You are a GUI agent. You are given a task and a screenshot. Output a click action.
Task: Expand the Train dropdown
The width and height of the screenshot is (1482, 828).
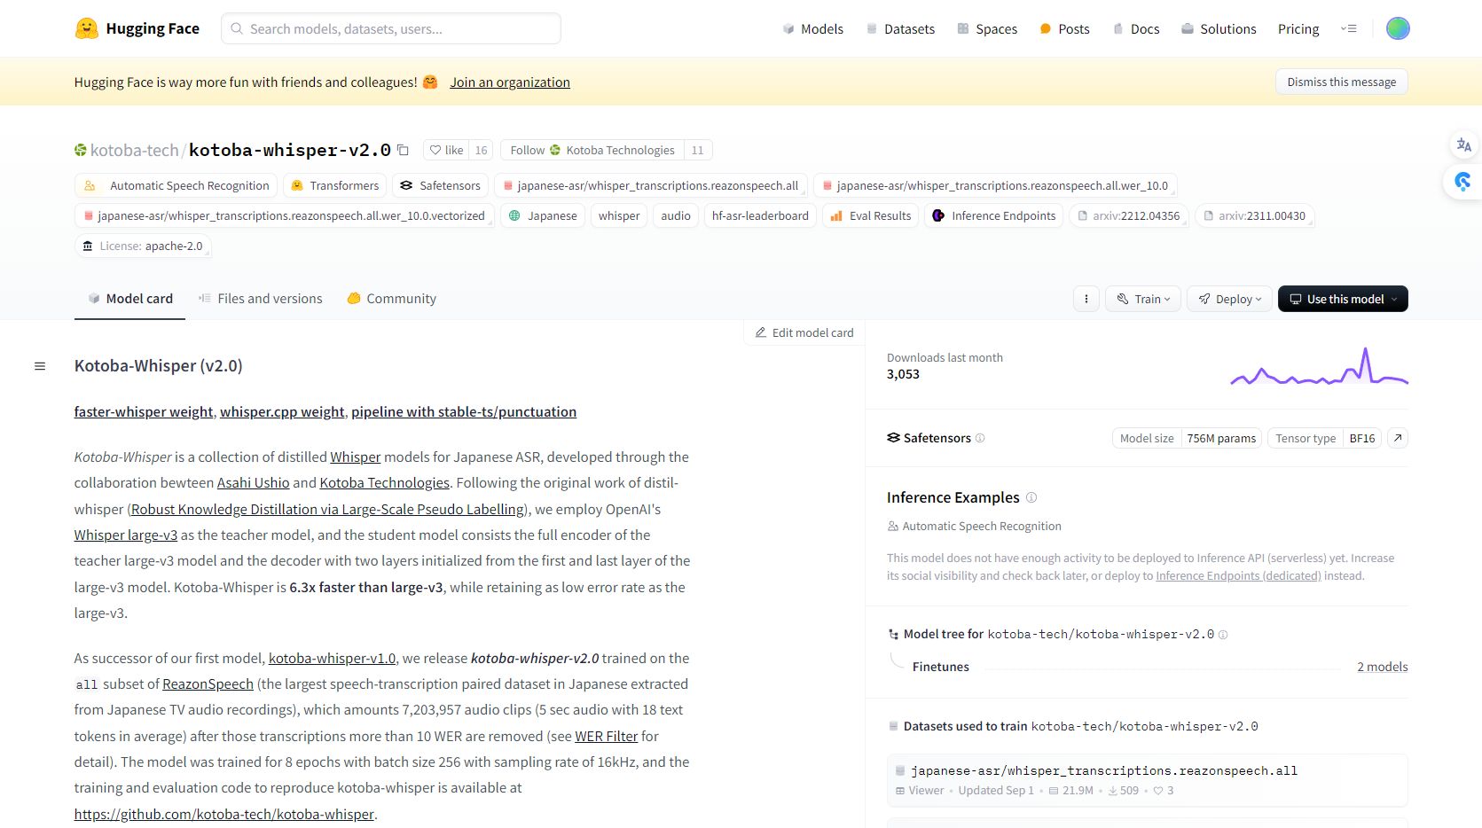[1143, 299]
